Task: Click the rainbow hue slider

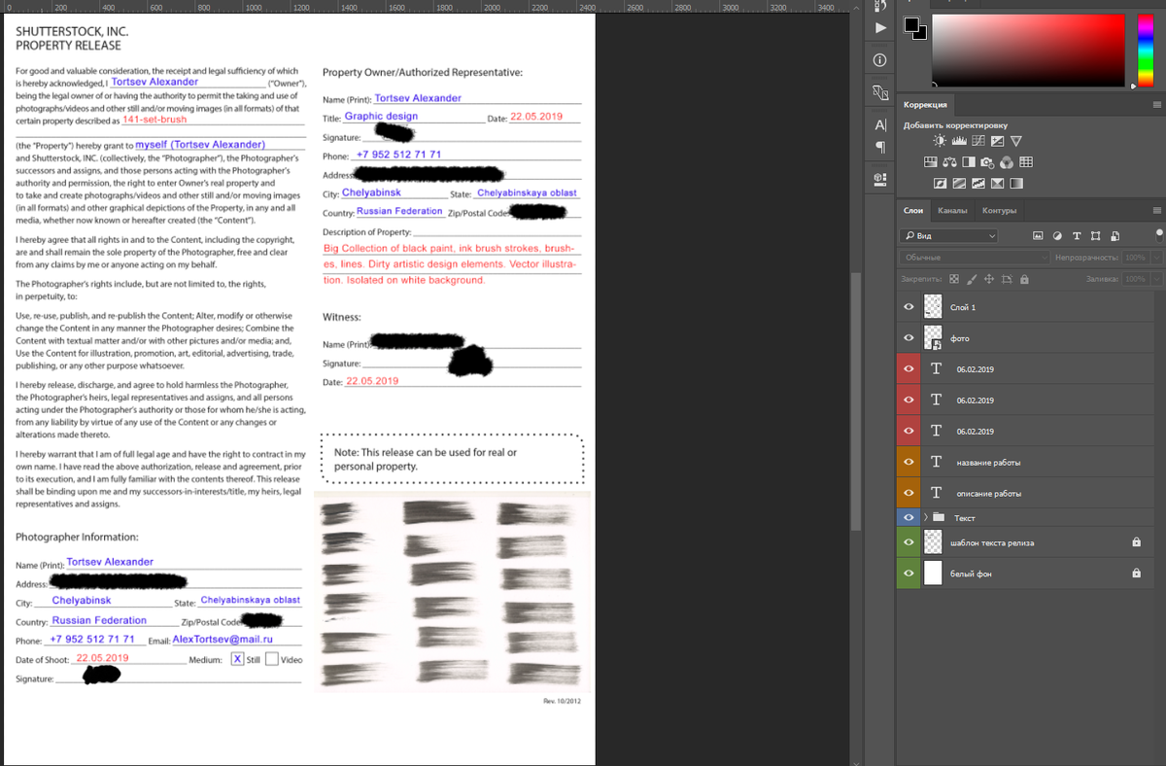Action: click(1146, 51)
